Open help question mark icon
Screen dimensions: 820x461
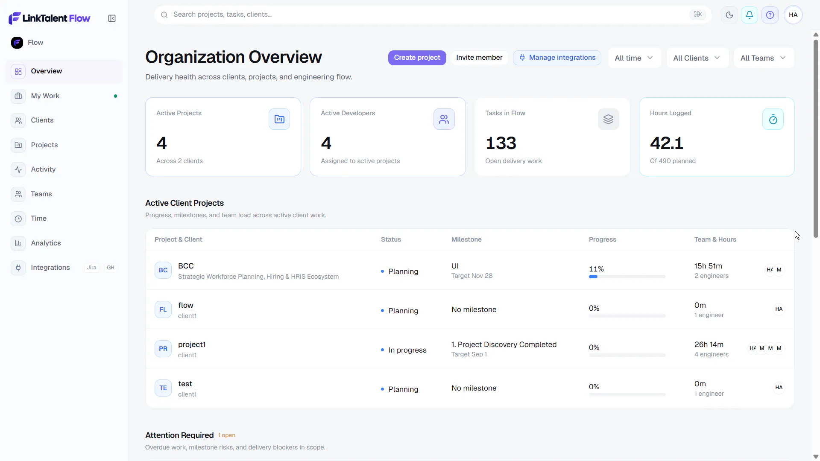770,15
